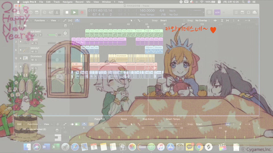Mute the Drumstack track
273x153 pixels.
pos(32,60)
